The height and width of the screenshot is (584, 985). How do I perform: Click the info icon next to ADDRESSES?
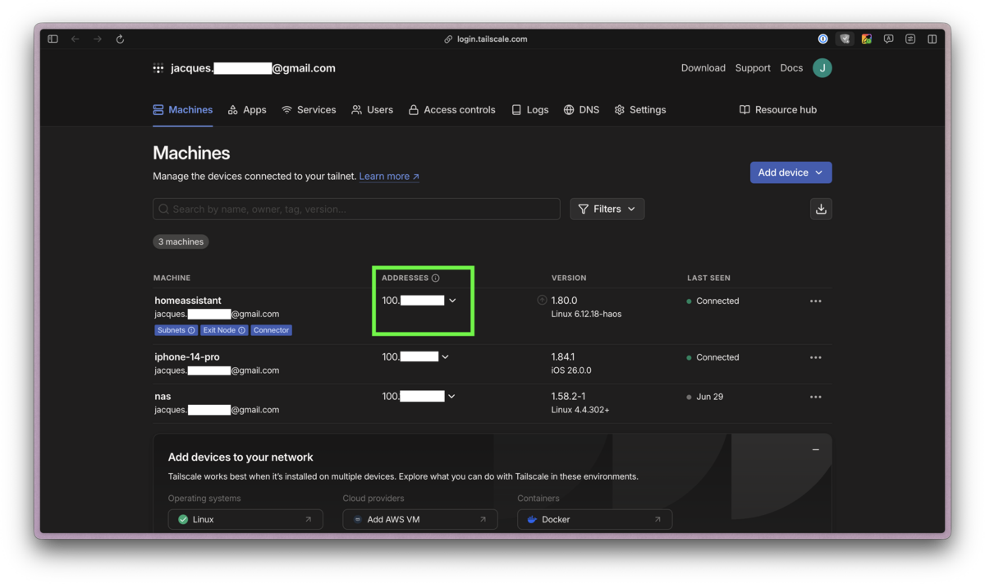point(436,278)
